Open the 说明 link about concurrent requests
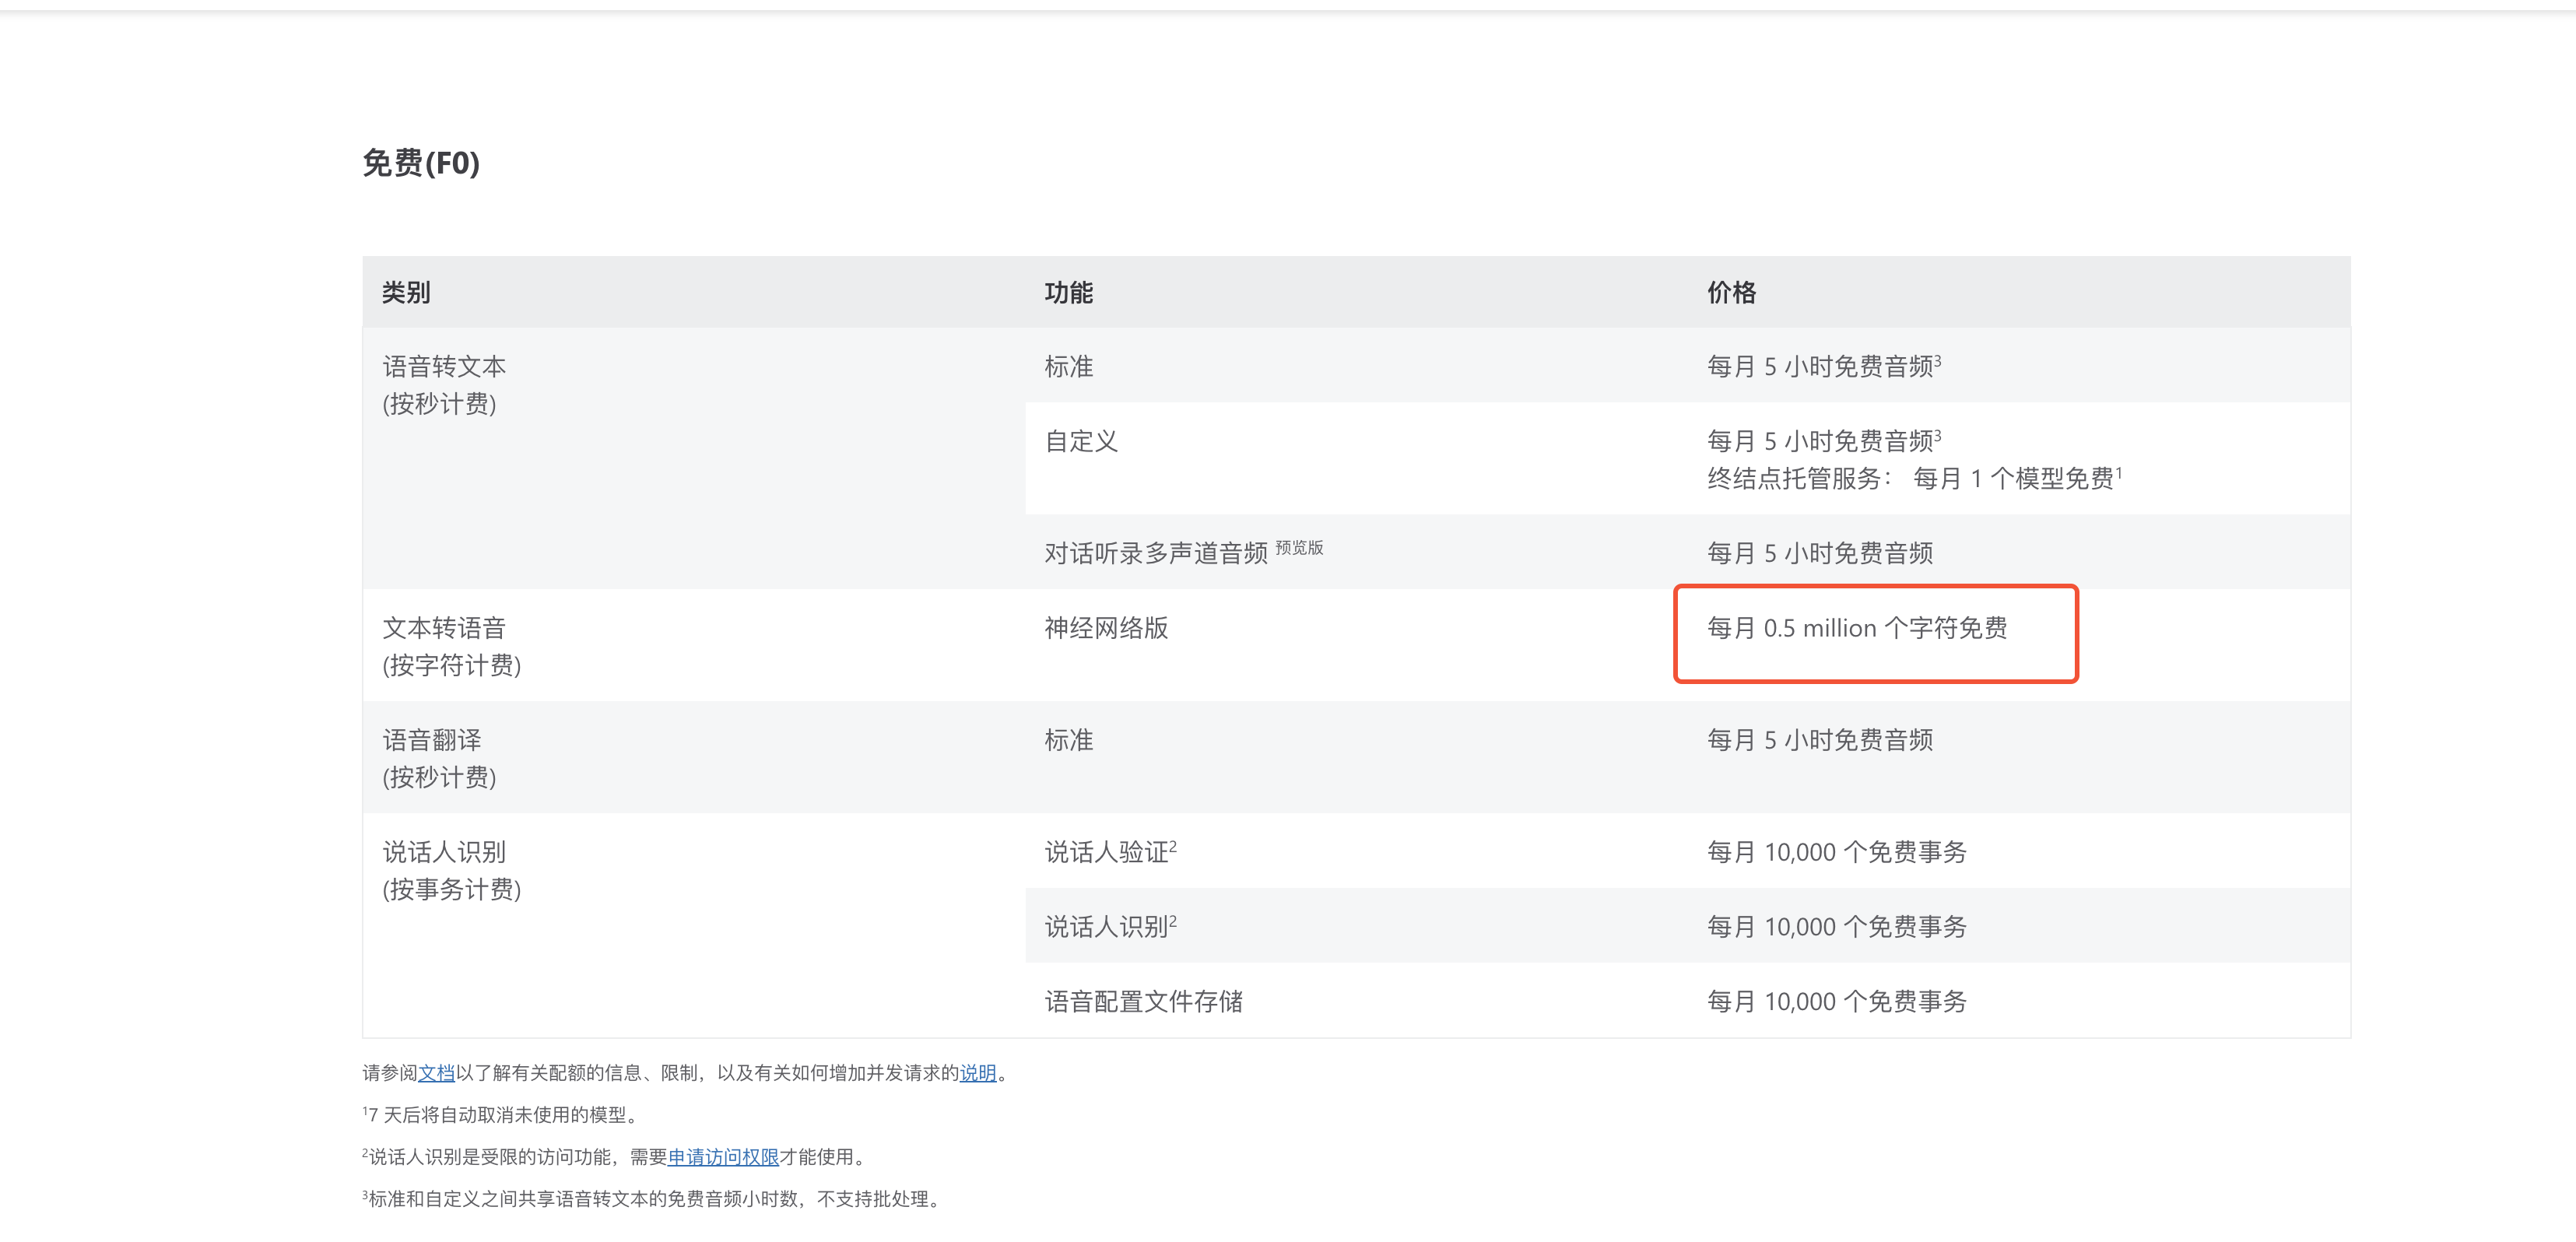The width and height of the screenshot is (2576, 1242). [978, 1073]
